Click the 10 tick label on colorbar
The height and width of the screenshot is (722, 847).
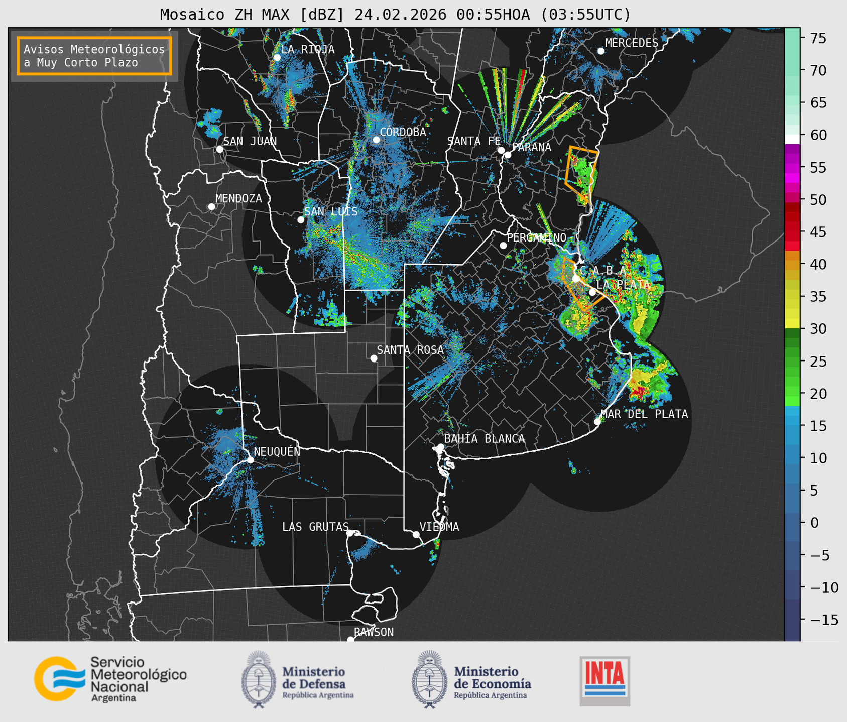point(818,458)
